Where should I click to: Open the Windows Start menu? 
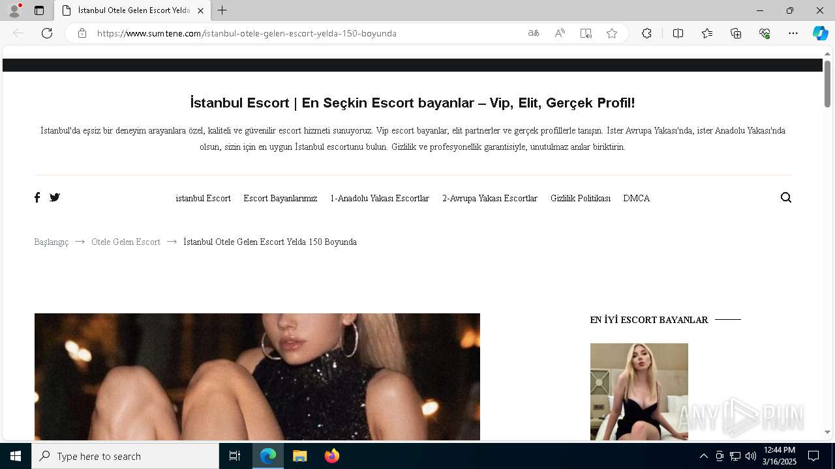click(x=16, y=456)
